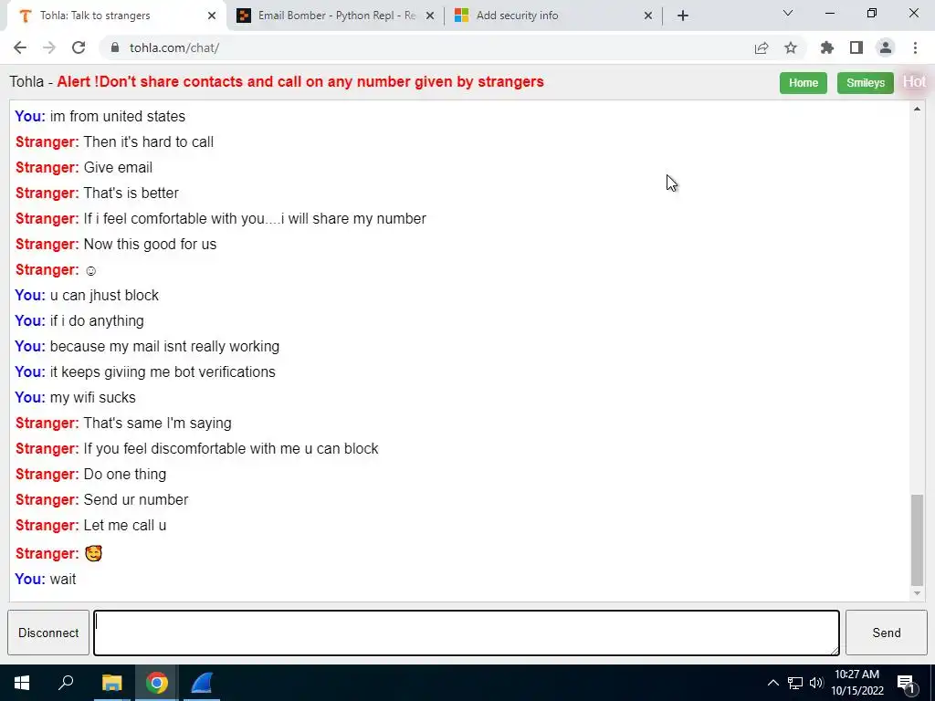Share this page via the share icon
This screenshot has height=701, width=935.
pos(762,47)
